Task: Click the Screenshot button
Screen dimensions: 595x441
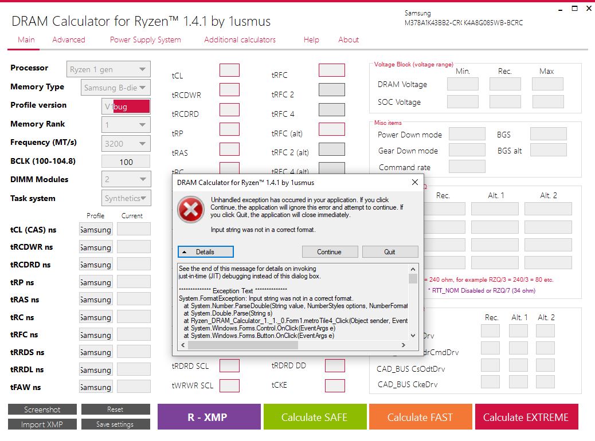Action: tap(42, 409)
